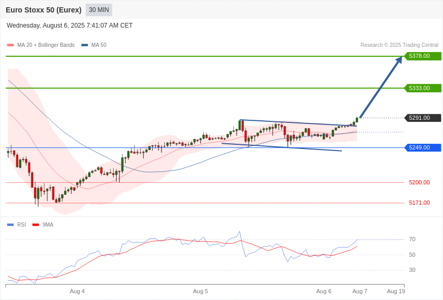Click the RSI legend blue swatch
443x300 pixels.
pos(10,224)
